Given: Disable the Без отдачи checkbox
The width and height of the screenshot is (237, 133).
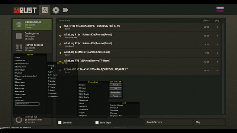Looking at the screenshot, I should click(x=15, y=82).
